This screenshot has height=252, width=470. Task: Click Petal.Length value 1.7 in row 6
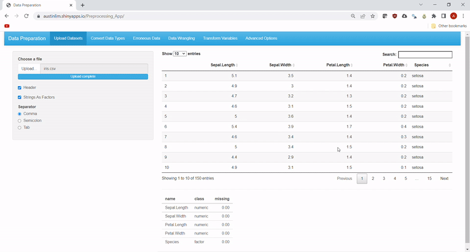(349, 127)
